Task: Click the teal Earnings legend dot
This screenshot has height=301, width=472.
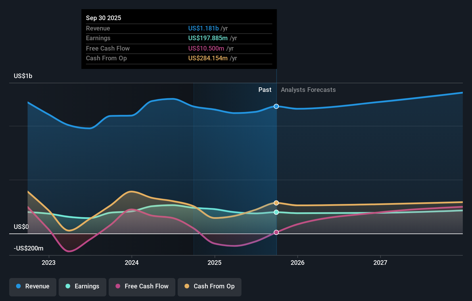Action: click(68, 286)
